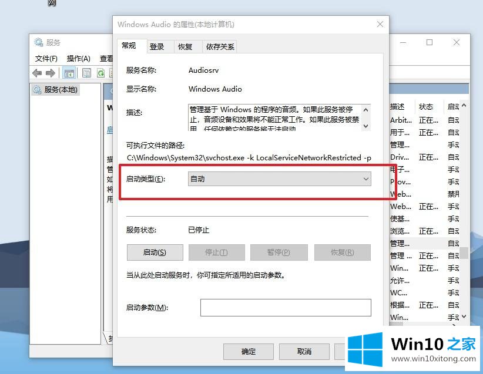The width and height of the screenshot is (483, 374).
Task: Open the 启动类型 dropdown set to 自动
Action: [x=279, y=179]
